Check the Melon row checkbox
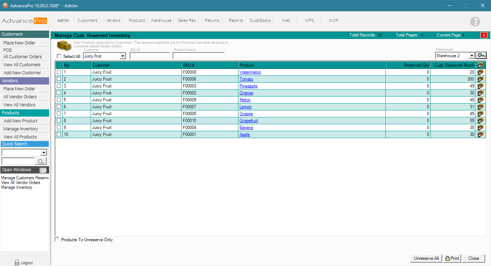The image size is (491, 266). pyautogui.click(x=59, y=100)
